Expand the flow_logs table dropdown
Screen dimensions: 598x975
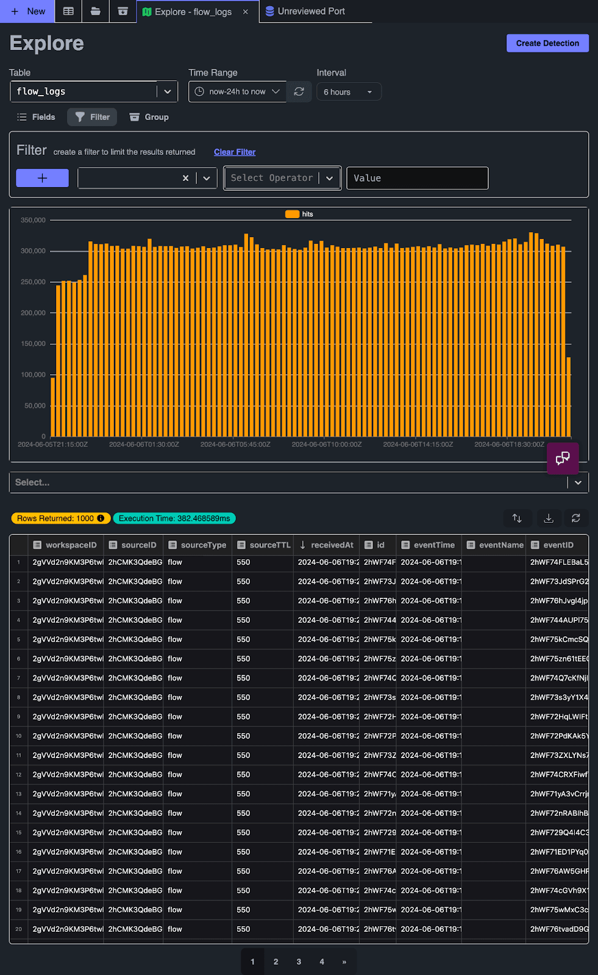pyautogui.click(x=167, y=91)
